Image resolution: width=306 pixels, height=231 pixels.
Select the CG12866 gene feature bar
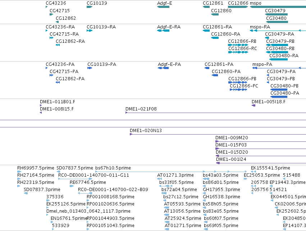[238, 7]
